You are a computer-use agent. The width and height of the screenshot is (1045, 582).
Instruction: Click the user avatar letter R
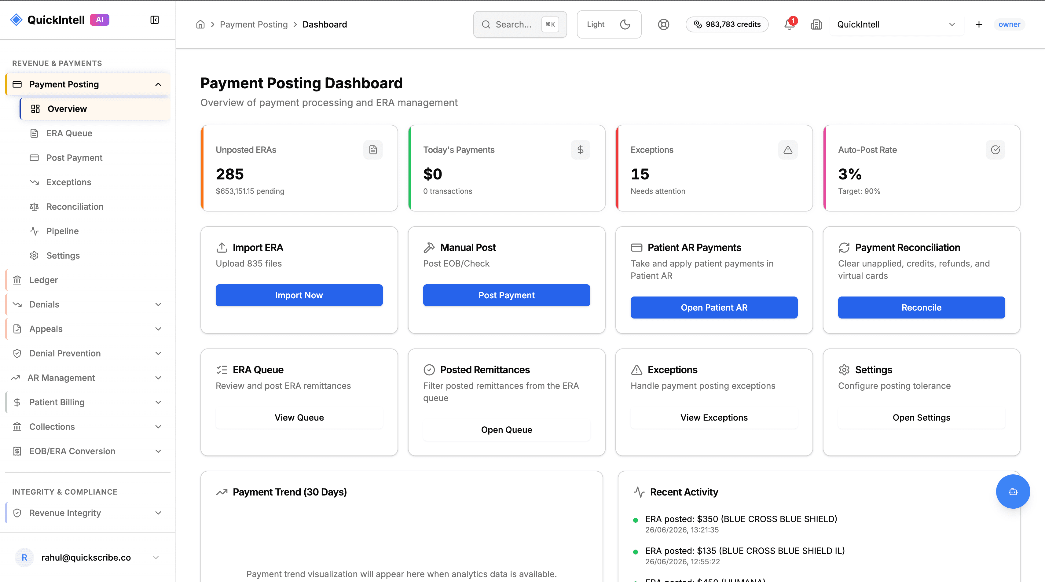[x=24, y=557]
